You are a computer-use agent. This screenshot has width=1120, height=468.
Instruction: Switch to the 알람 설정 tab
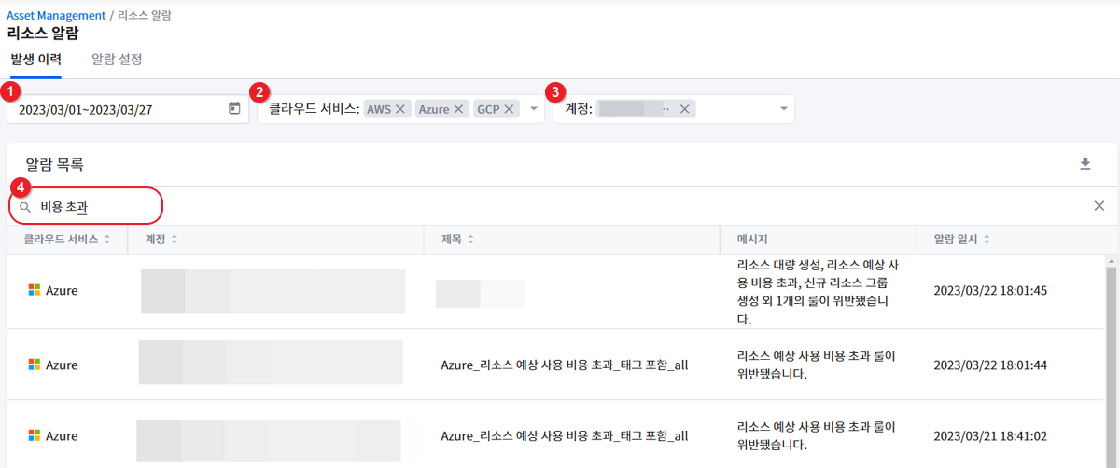(x=117, y=59)
